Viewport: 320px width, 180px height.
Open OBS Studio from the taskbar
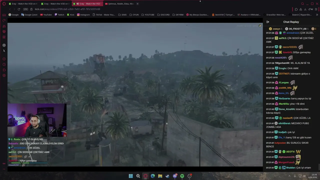(189, 176)
